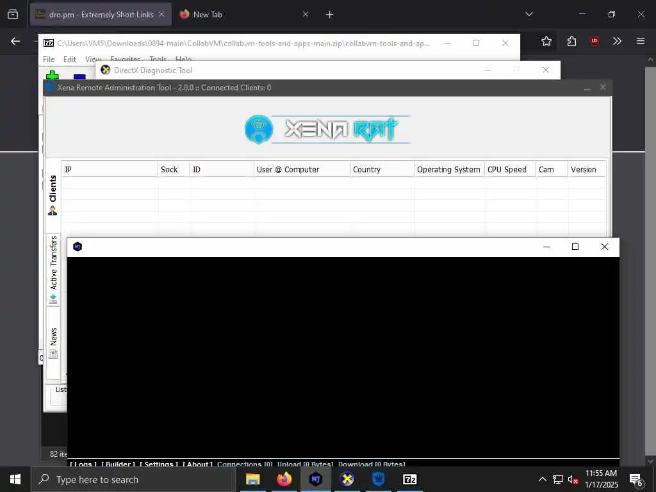
Task: Sort by User @ Computer column header
Action: tap(302, 169)
